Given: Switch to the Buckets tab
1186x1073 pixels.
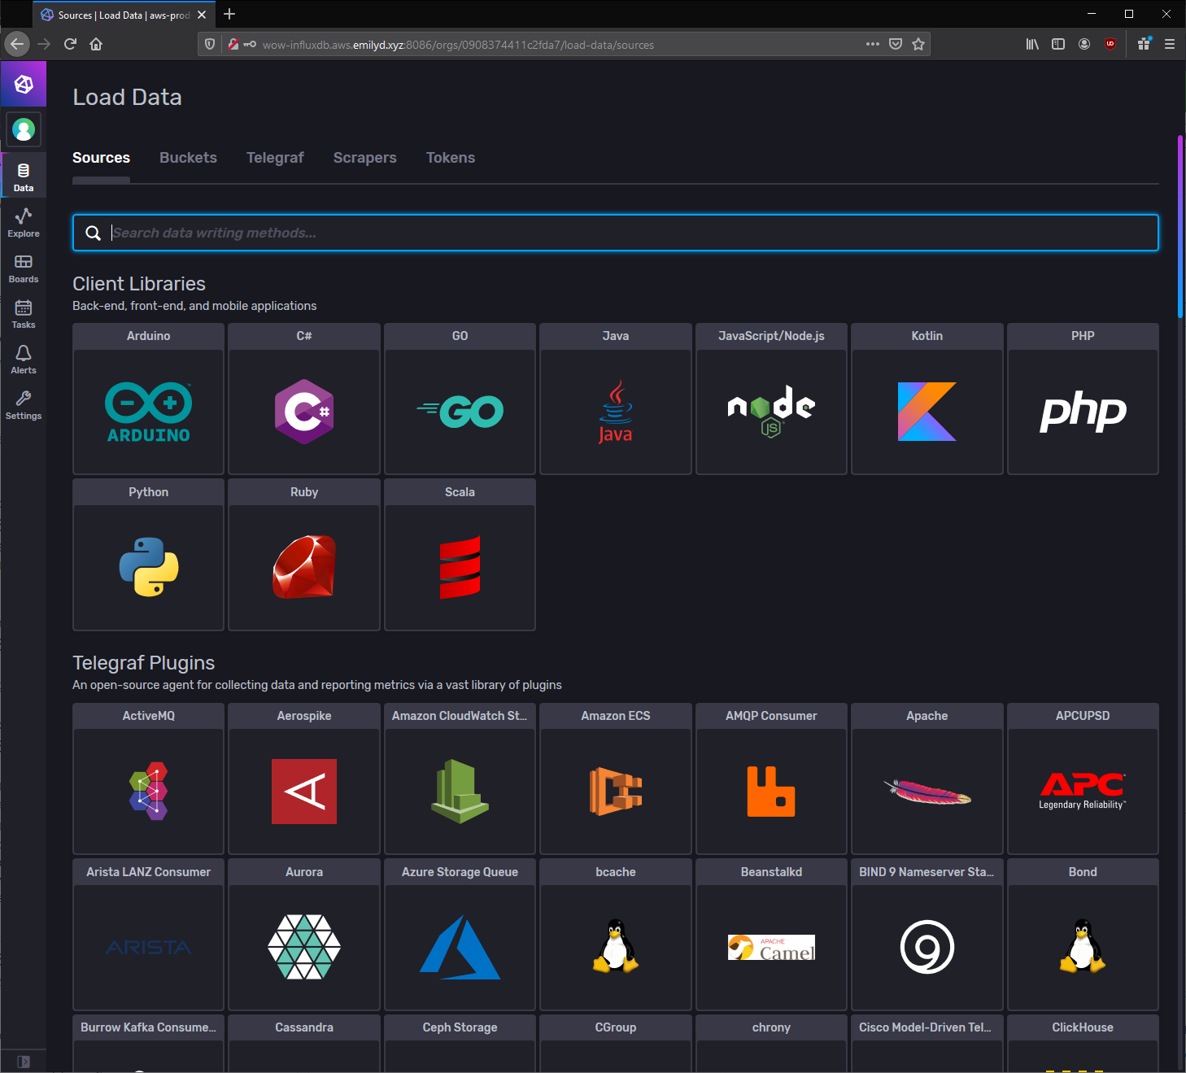Looking at the screenshot, I should click(x=188, y=158).
